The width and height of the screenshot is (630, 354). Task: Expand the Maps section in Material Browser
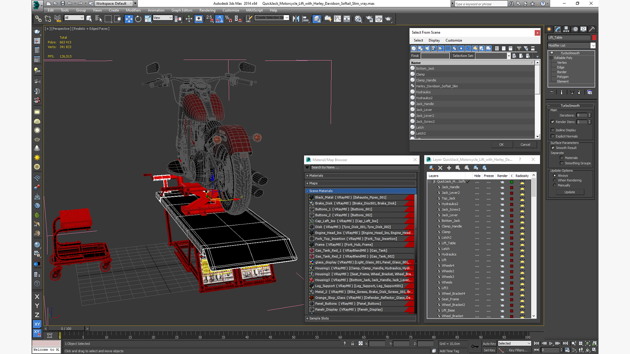coord(361,183)
